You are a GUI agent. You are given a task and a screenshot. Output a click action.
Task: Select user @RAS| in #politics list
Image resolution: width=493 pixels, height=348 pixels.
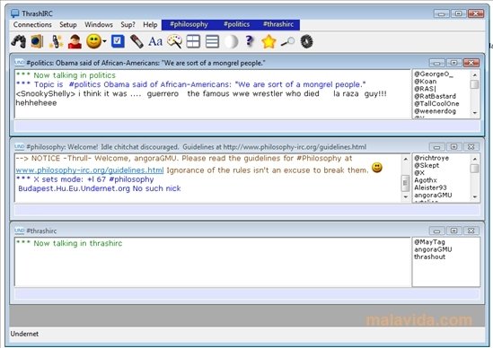coord(425,89)
